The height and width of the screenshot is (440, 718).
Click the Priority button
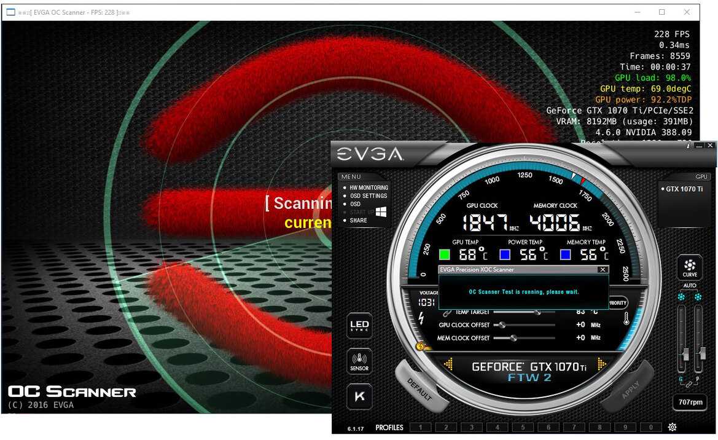618,303
